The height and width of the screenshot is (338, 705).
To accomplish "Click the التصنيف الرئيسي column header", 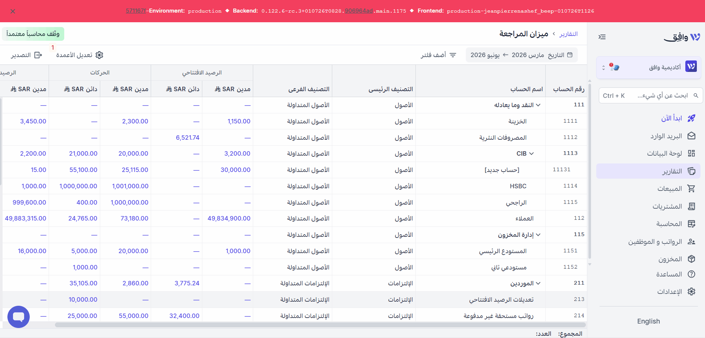I will [391, 89].
